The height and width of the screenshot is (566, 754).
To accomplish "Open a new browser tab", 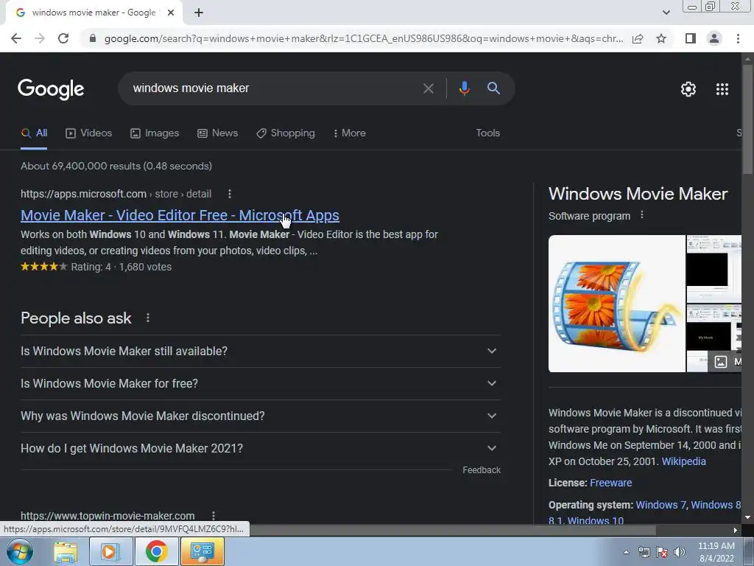I will (x=199, y=13).
